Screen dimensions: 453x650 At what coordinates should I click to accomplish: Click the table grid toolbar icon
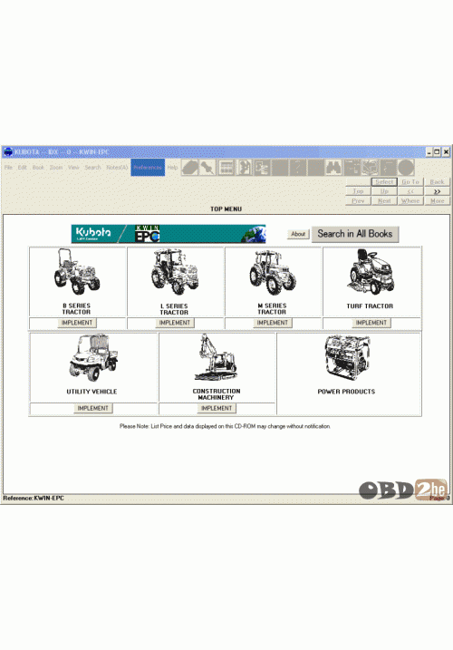226,168
